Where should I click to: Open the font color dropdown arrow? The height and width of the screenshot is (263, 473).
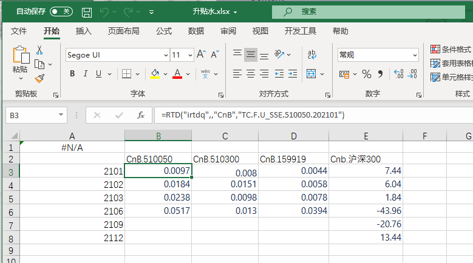[x=188, y=74]
